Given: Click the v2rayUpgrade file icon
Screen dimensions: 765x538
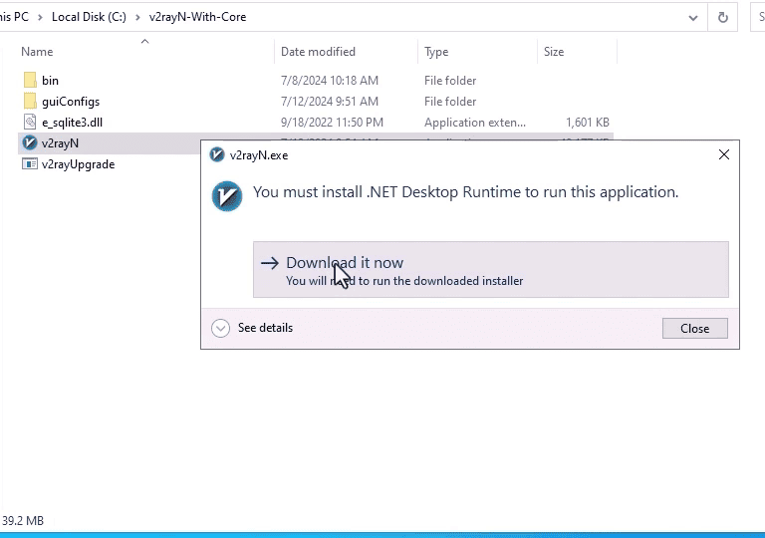Looking at the screenshot, I should click(30, 164).
